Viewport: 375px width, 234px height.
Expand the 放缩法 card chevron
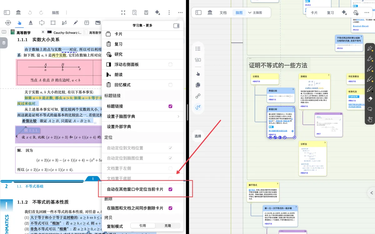329,75
